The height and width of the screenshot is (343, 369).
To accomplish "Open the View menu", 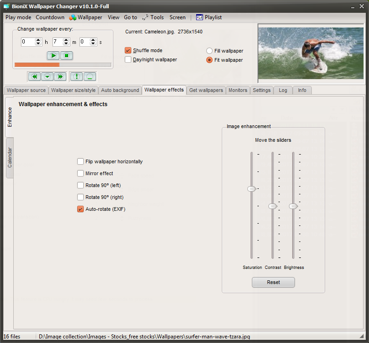I will (x=113, y=17).
